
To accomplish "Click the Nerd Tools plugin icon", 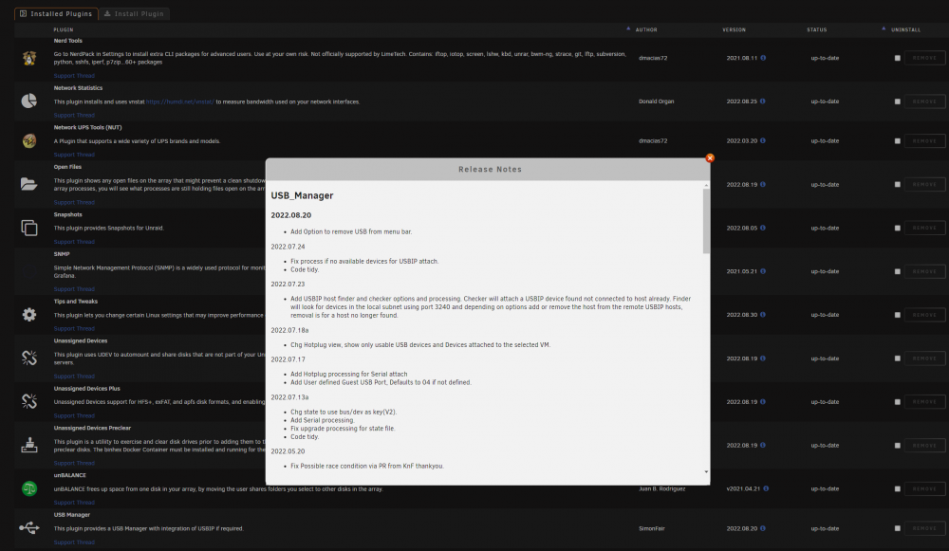I will click(x=29, y=58).
